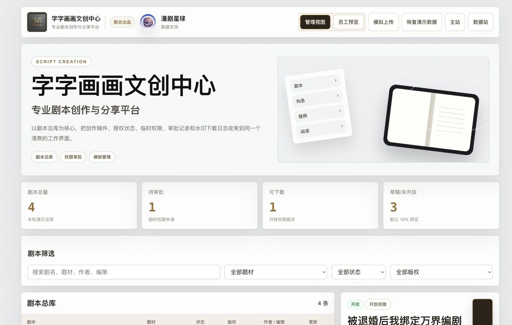Open the 剧本总量 stat card
This screenshot has width=512, height=325.
pyautogui.click(x=79, y=205)
